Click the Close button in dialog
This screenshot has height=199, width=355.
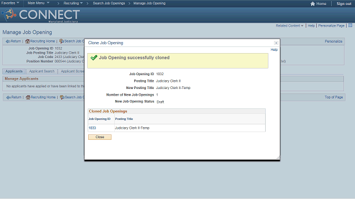pyautogui.click(x=100, y=137)
